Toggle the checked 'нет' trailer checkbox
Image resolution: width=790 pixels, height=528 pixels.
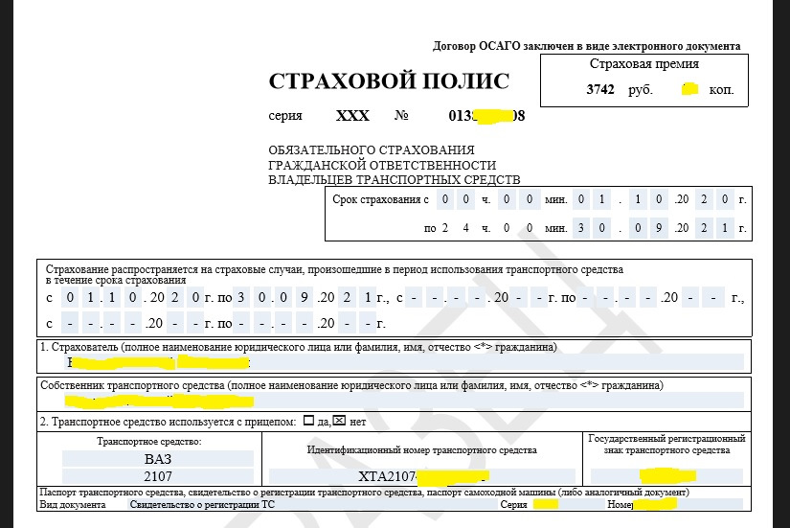pos(340,420)
